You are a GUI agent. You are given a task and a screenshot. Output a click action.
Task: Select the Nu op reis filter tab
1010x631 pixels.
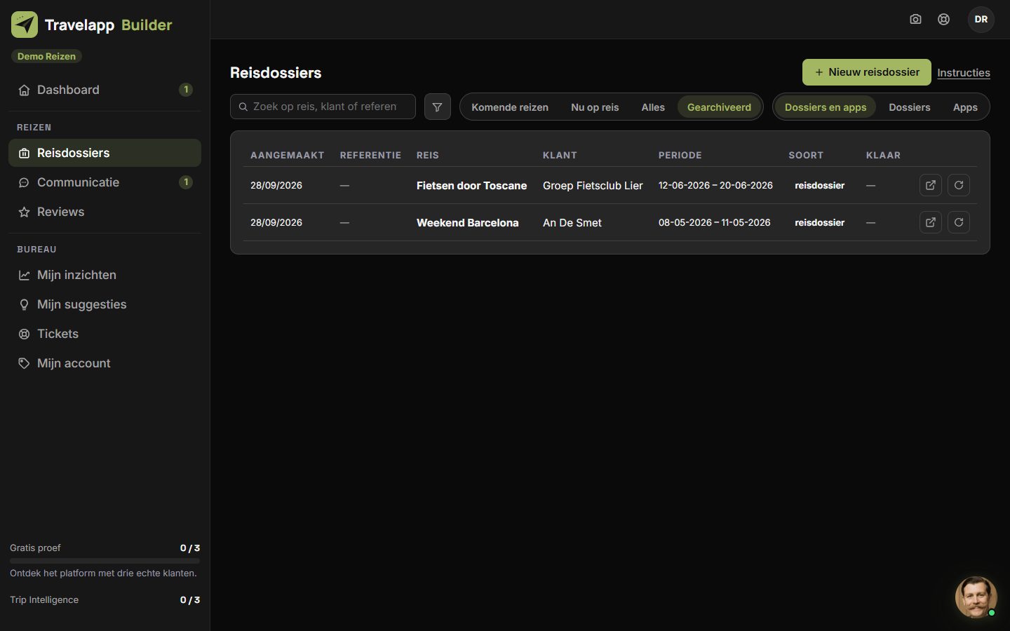pyautogui.click(x=595, y=107)
